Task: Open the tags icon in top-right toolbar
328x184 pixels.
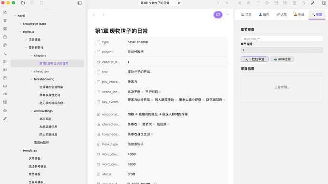Action: 267,3
